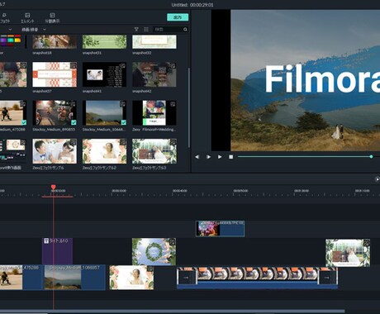Click the last timeline ruler time label
The image size is (380, 314).
coord(362,191)
